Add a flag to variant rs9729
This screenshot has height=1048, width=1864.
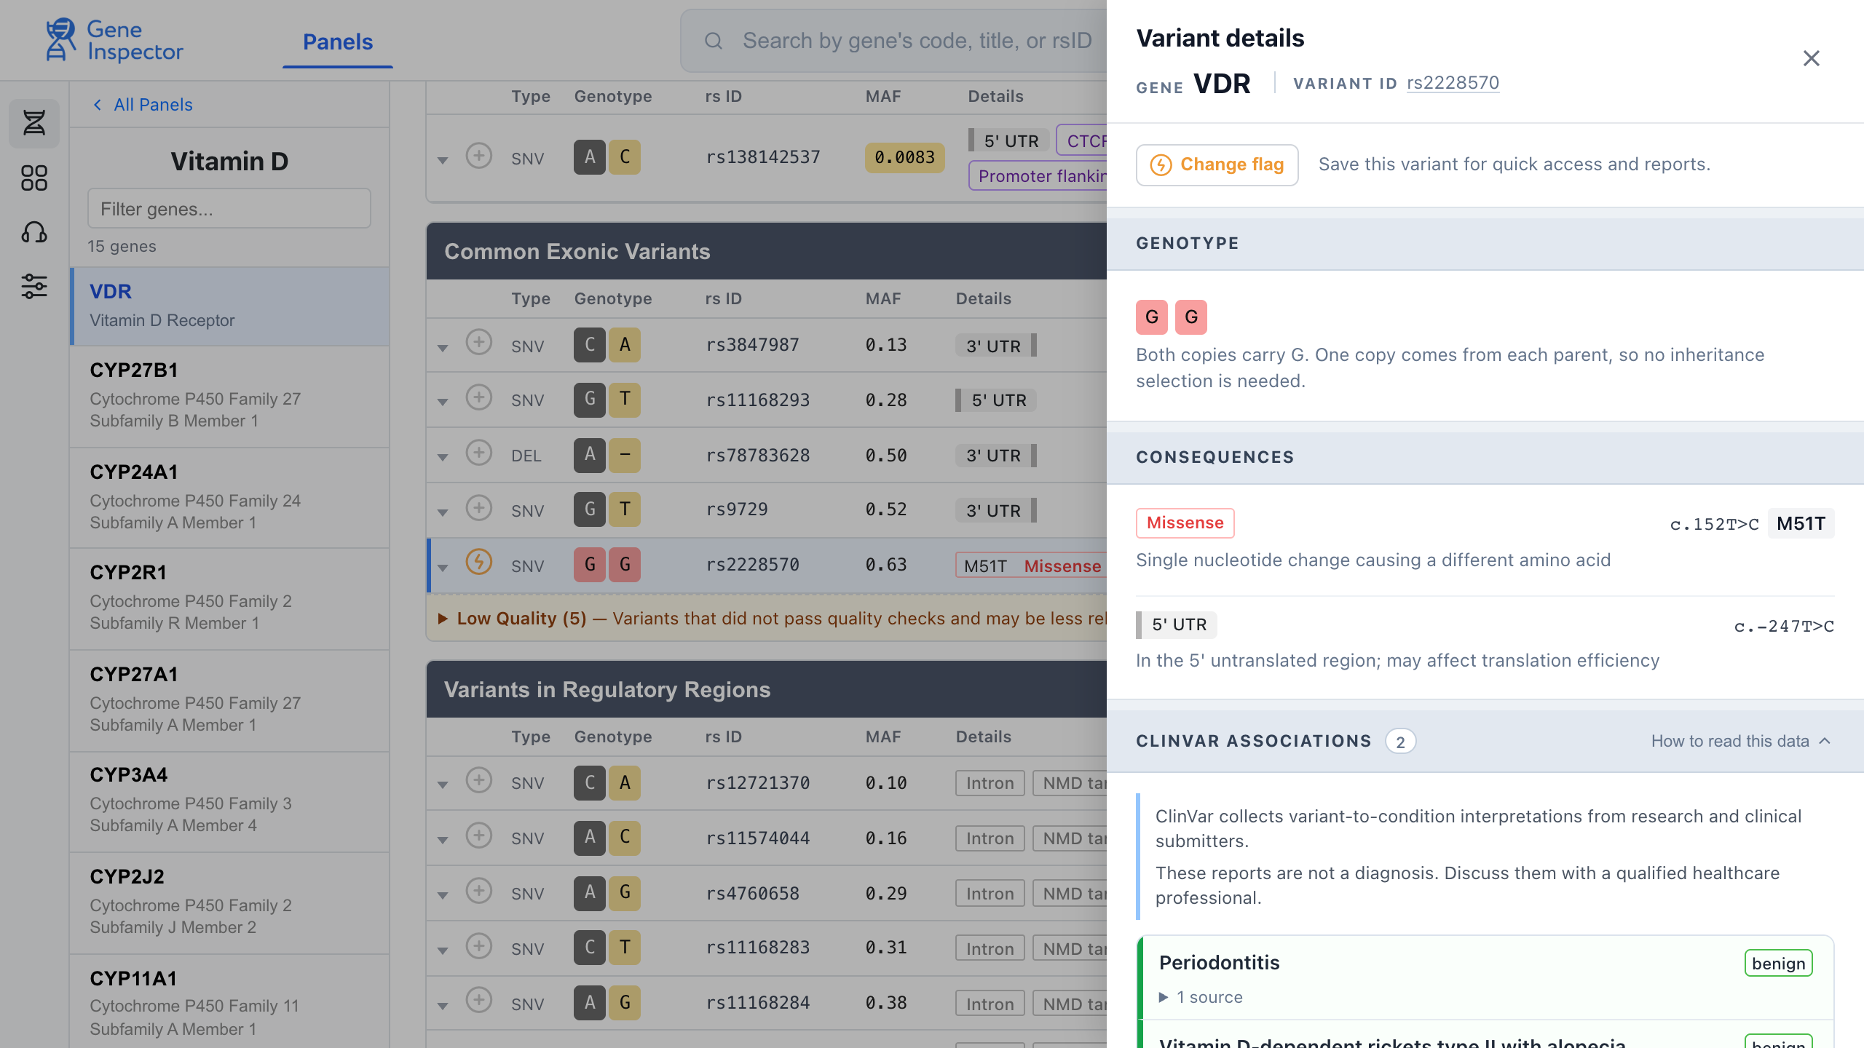(x=479, y=508)
